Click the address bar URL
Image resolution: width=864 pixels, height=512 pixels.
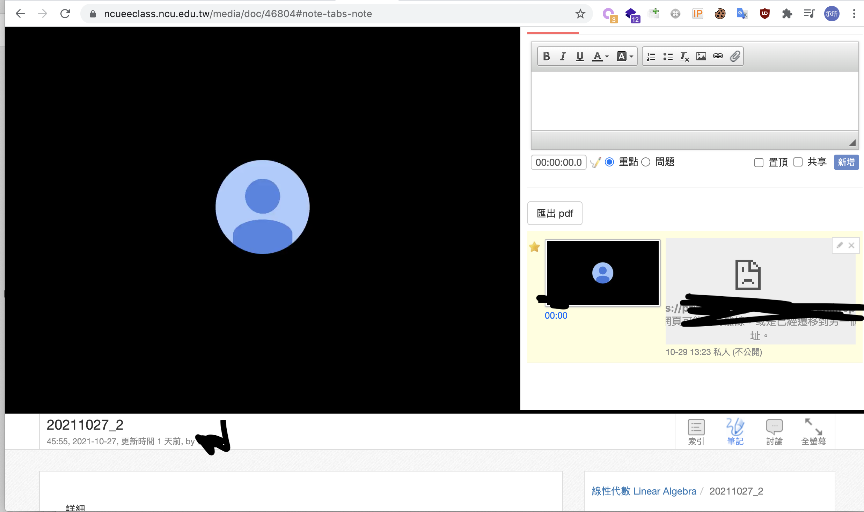(x=238, y=14)
